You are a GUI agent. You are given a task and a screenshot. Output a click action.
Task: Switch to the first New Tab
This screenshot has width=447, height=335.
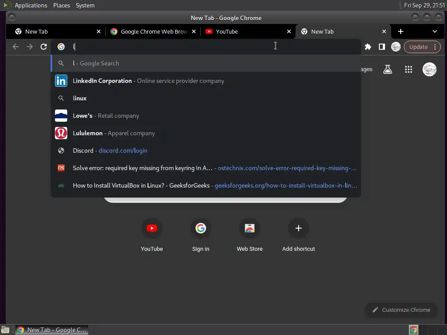[x=55, y=31]
